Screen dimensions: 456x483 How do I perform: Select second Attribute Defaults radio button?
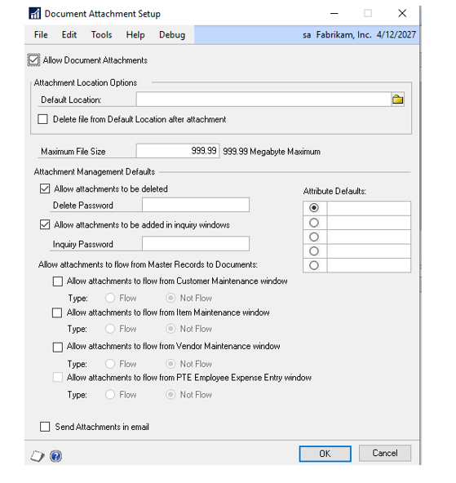(x=314, y=223)
